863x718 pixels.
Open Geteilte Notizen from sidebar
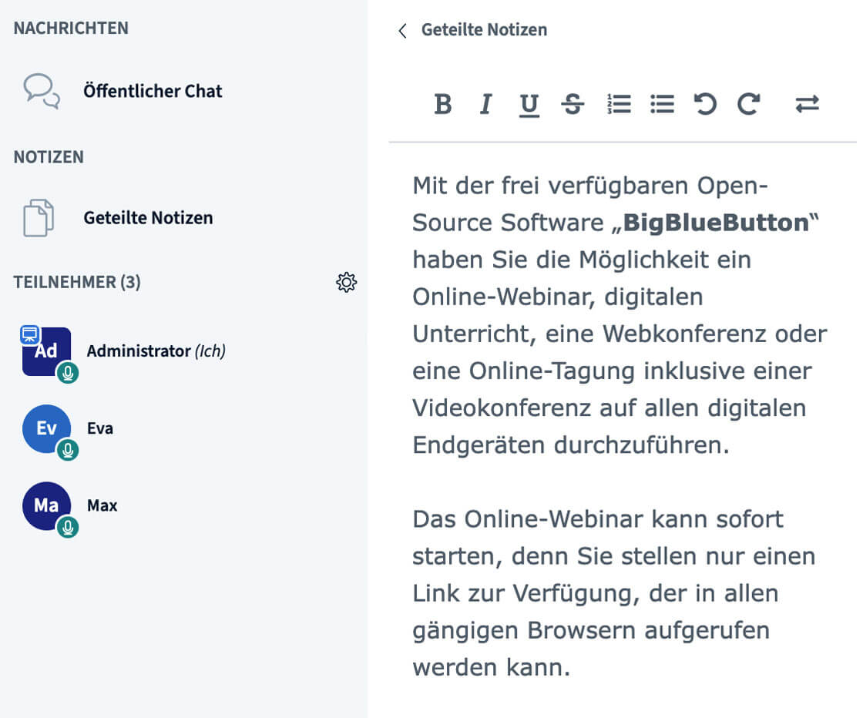point(148,218)
